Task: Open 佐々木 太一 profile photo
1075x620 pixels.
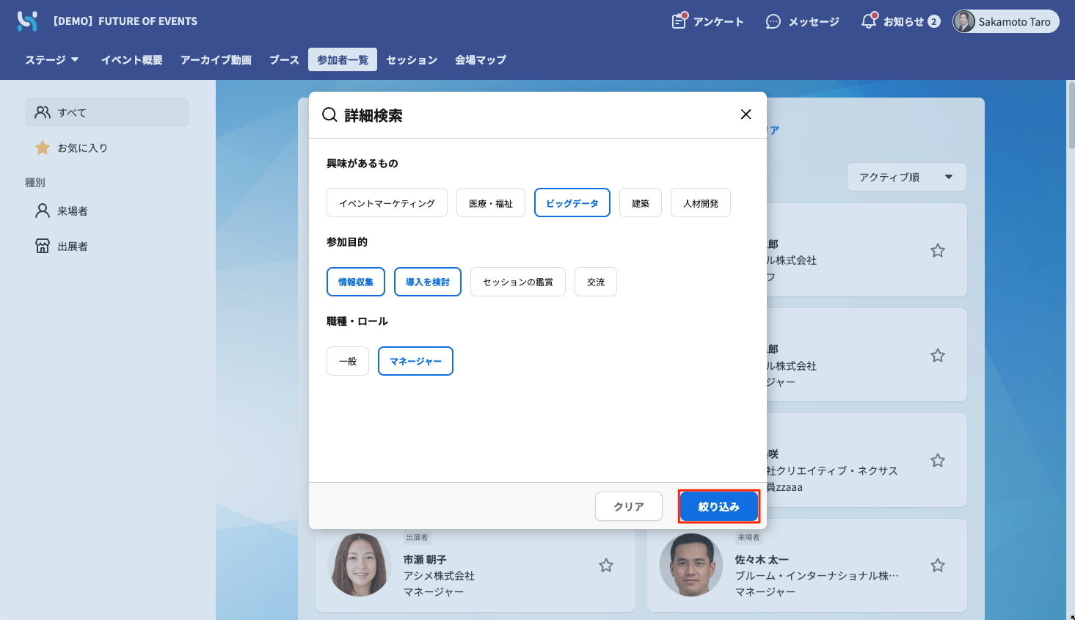Action: click(x=691, y=565)
